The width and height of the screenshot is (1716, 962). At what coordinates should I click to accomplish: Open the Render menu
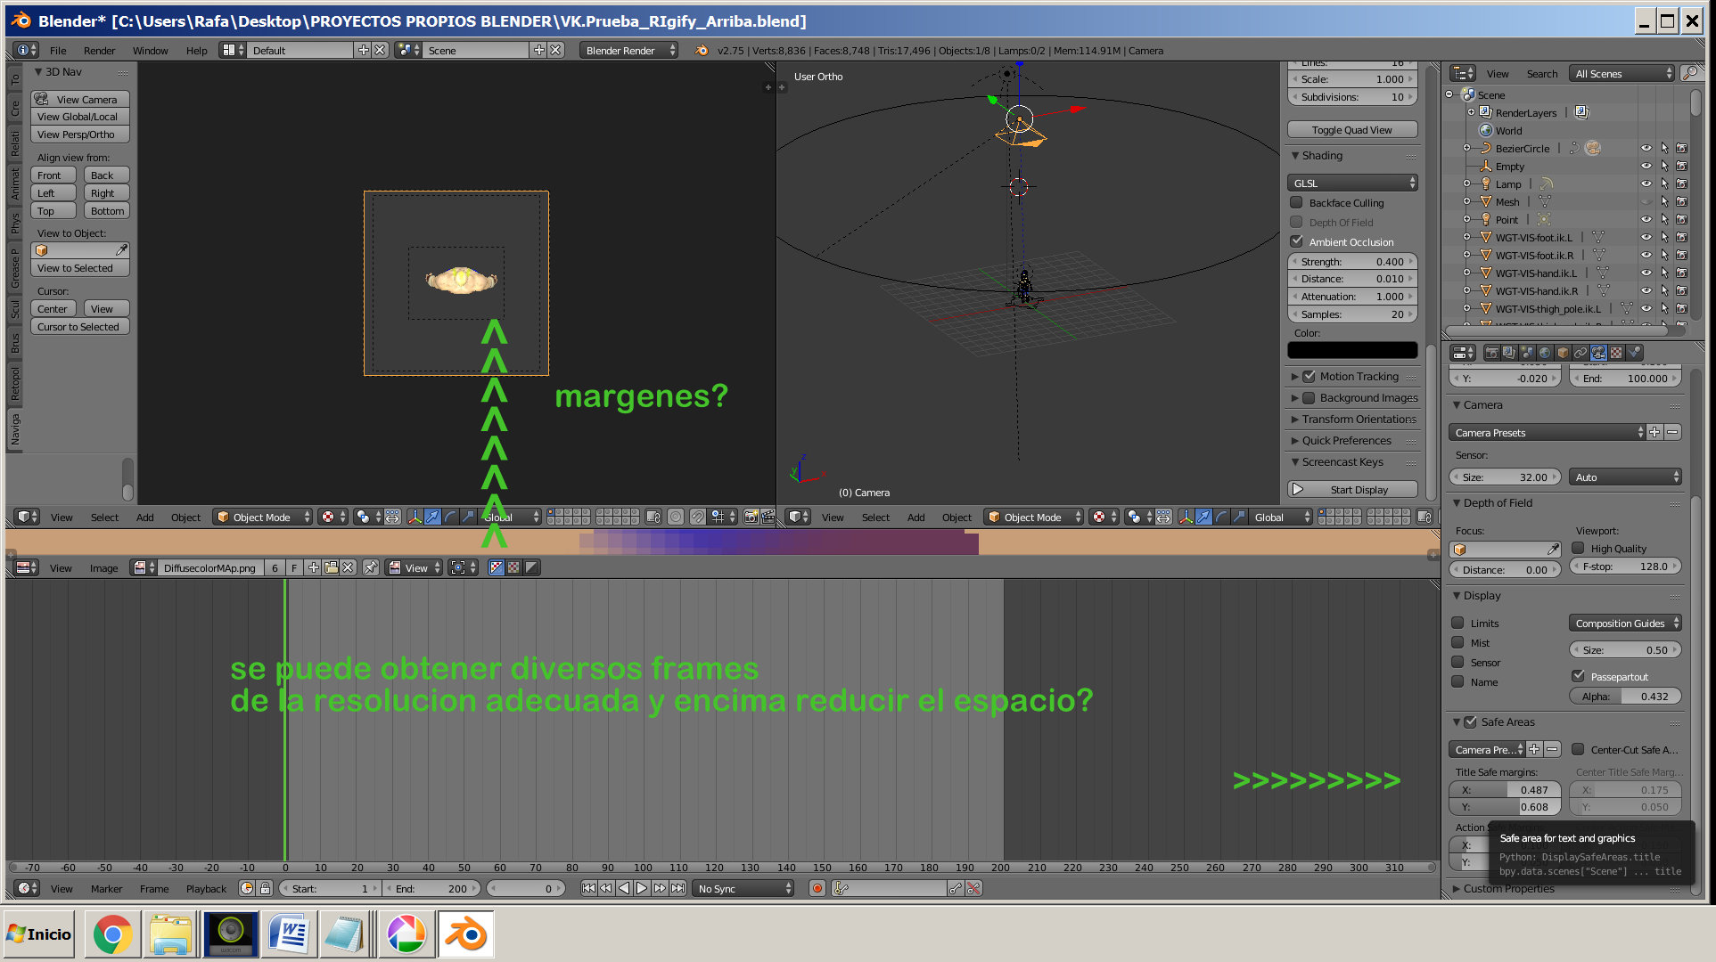coord(99,51)
